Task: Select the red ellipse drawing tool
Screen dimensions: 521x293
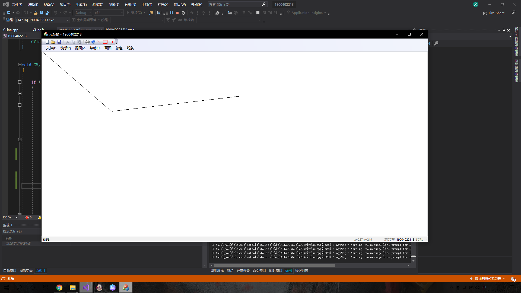Action: [x=111, y=42]
